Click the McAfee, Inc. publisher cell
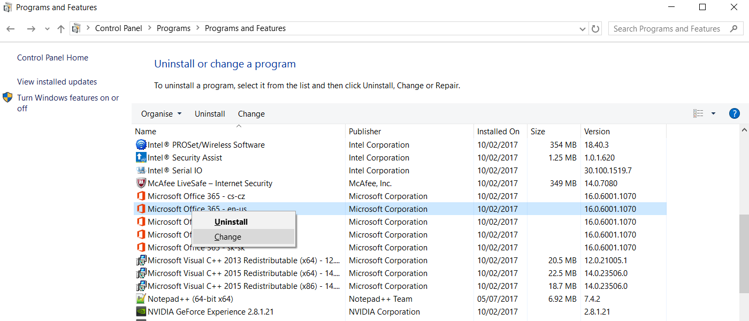Screen dimensions: 749x321 [370, 184]
